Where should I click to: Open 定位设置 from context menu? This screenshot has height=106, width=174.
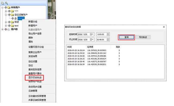[33, 61]
